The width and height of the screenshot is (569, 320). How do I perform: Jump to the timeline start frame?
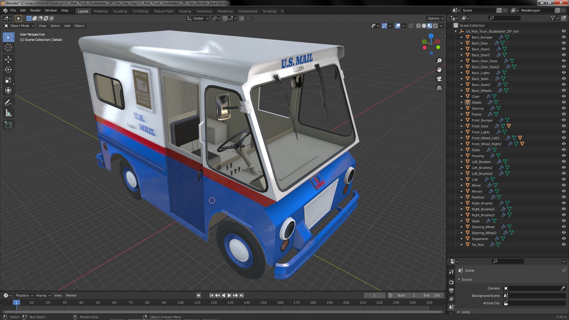[x=212, y=295]
